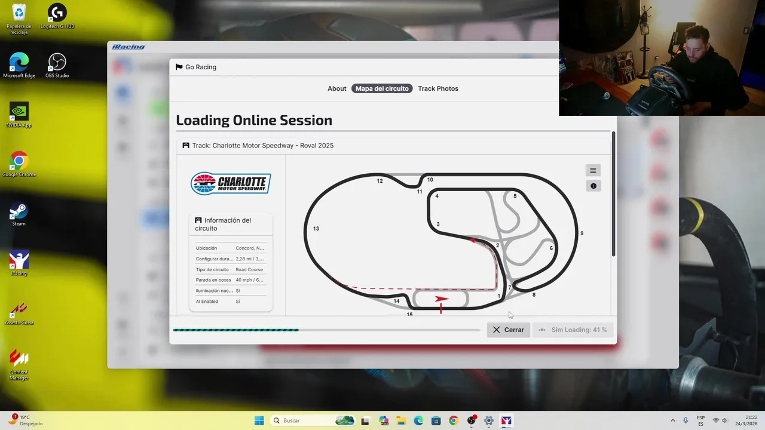Open Settings gear on the taskbar
This screenshot has height=430, width=765.
[489, 420]
